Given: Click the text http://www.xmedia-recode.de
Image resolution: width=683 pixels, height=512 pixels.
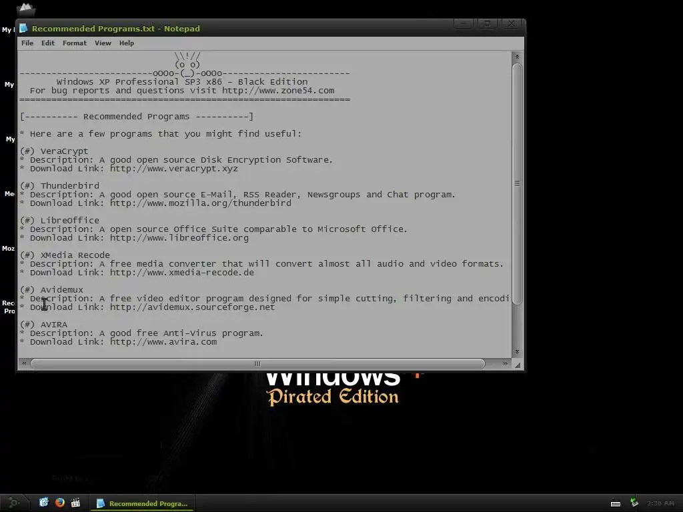Looking at the screenshot, I should [x=181, y=273].
